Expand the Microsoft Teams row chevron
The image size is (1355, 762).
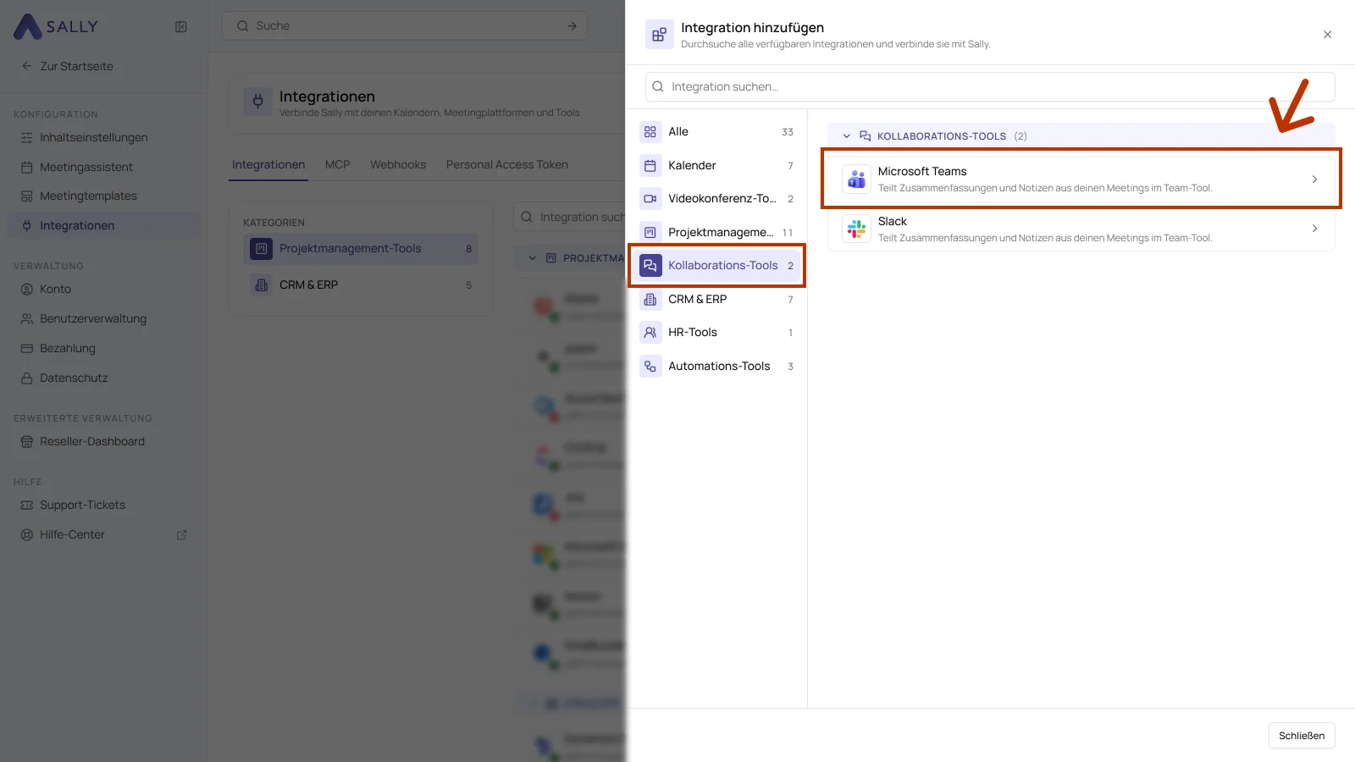pyautogui.click(x=1314, y=179)
